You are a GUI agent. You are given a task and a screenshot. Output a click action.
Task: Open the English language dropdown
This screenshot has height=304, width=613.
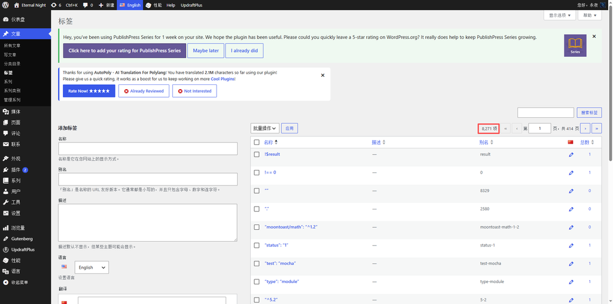(x=92, y=267)
